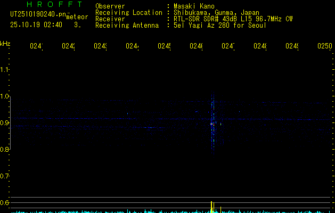Click the 0.7 frequency axis label
335x213 pixels.
click(x=5, y=176)
